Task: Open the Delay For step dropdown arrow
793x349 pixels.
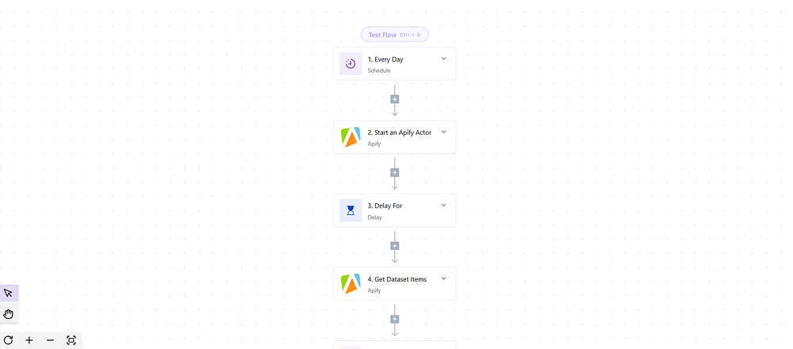Action: click(x=443, y=205)
